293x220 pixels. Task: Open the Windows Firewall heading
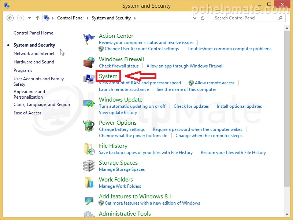click(x=121, y=59)
